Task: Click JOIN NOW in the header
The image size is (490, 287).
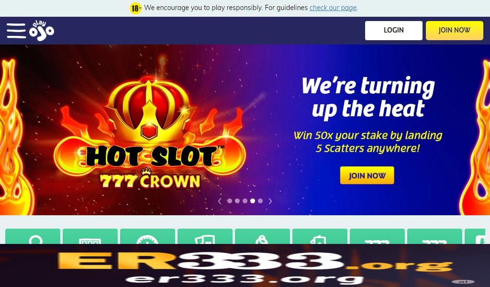Action: pos(455,30)
